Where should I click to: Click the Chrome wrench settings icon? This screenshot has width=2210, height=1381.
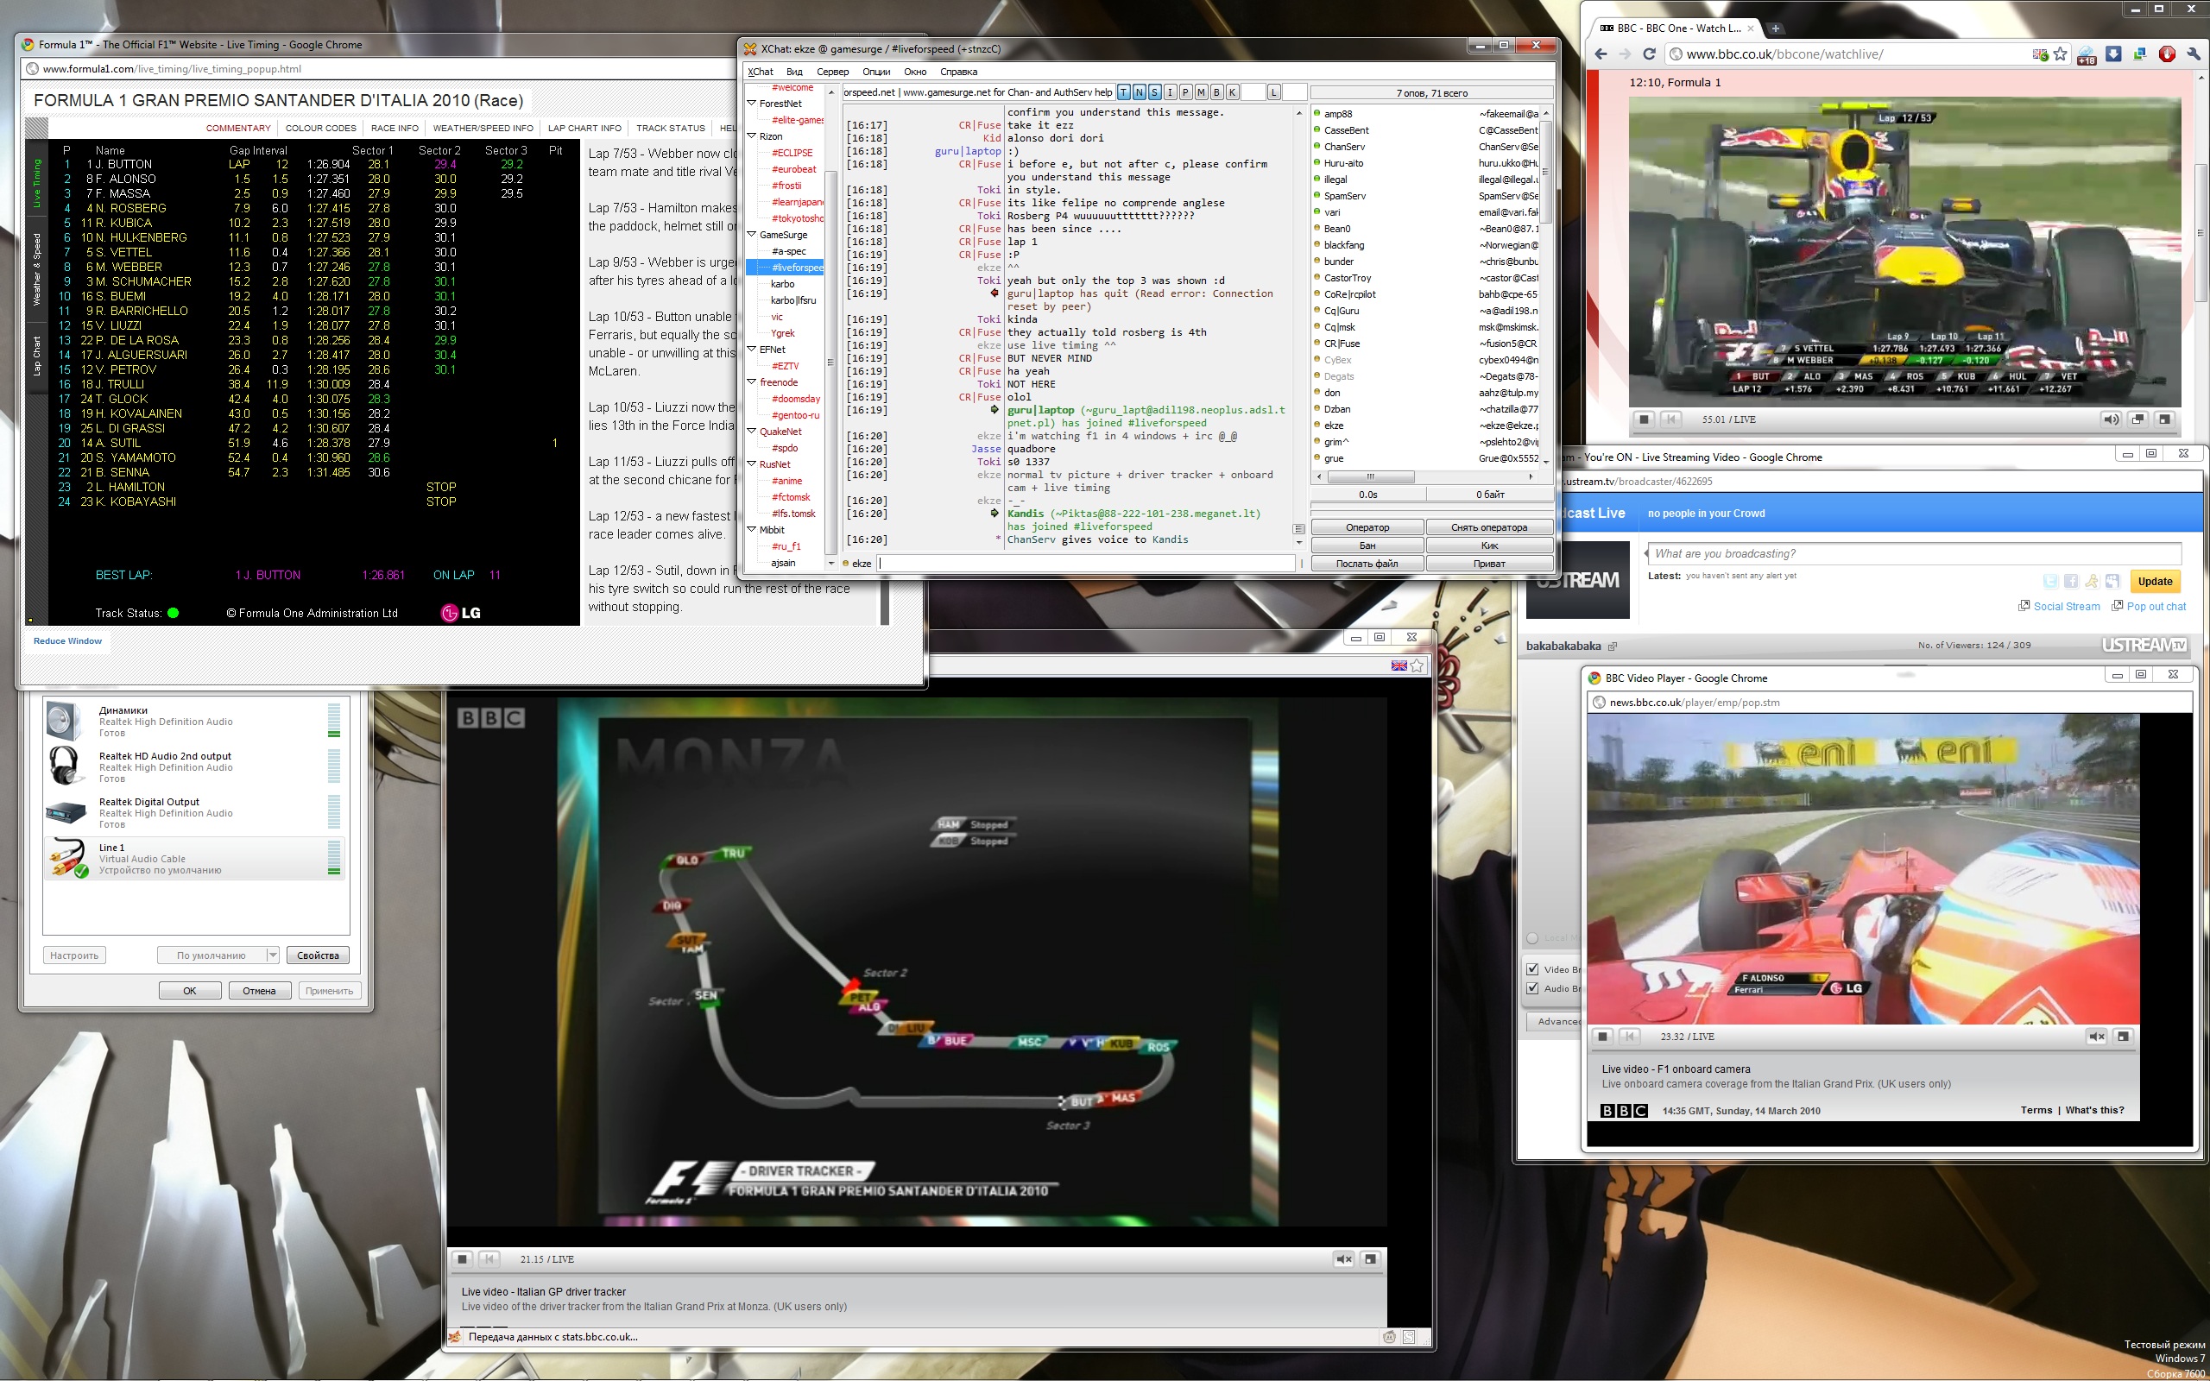click(2194, 54)
